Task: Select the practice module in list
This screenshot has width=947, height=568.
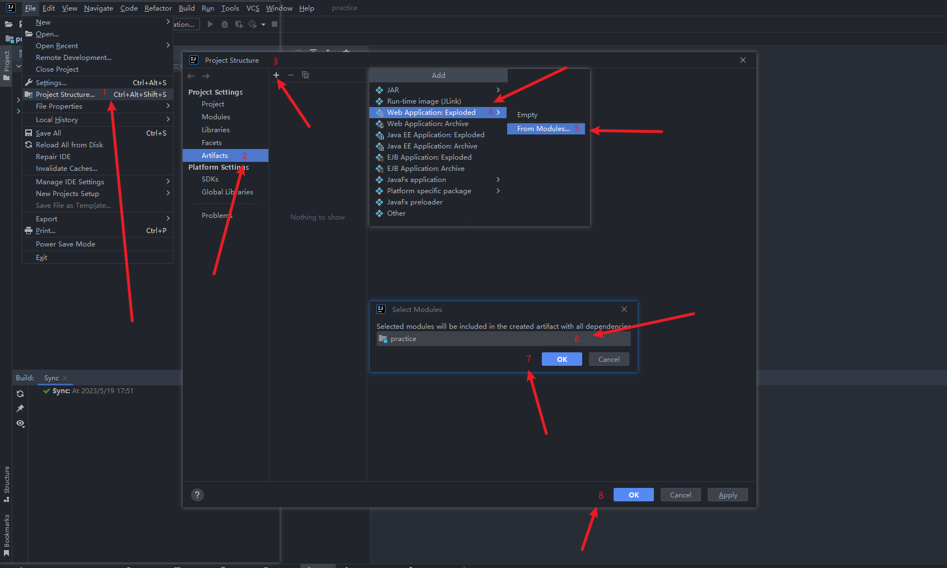Action: [403, 339]
